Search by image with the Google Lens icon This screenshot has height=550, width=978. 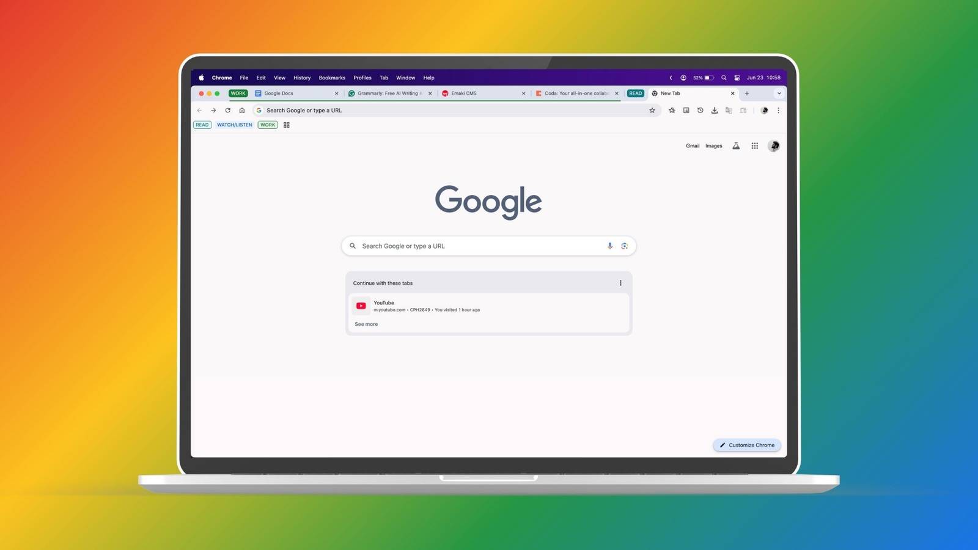tap(624, 246)
